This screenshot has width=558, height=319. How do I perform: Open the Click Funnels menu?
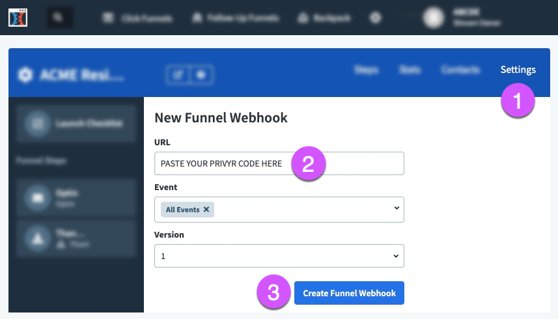138,18
